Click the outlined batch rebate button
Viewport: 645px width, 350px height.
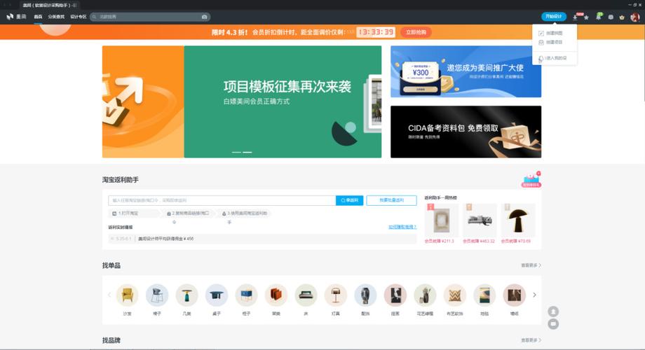coord(391,200)
